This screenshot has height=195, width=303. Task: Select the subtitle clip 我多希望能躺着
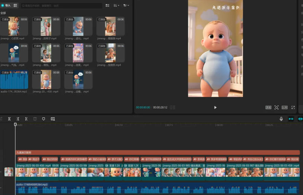coord(216,159)
